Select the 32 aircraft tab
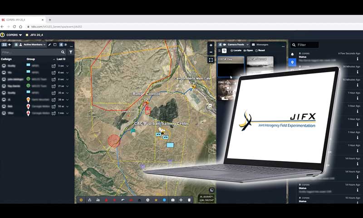 pos(6,45)
